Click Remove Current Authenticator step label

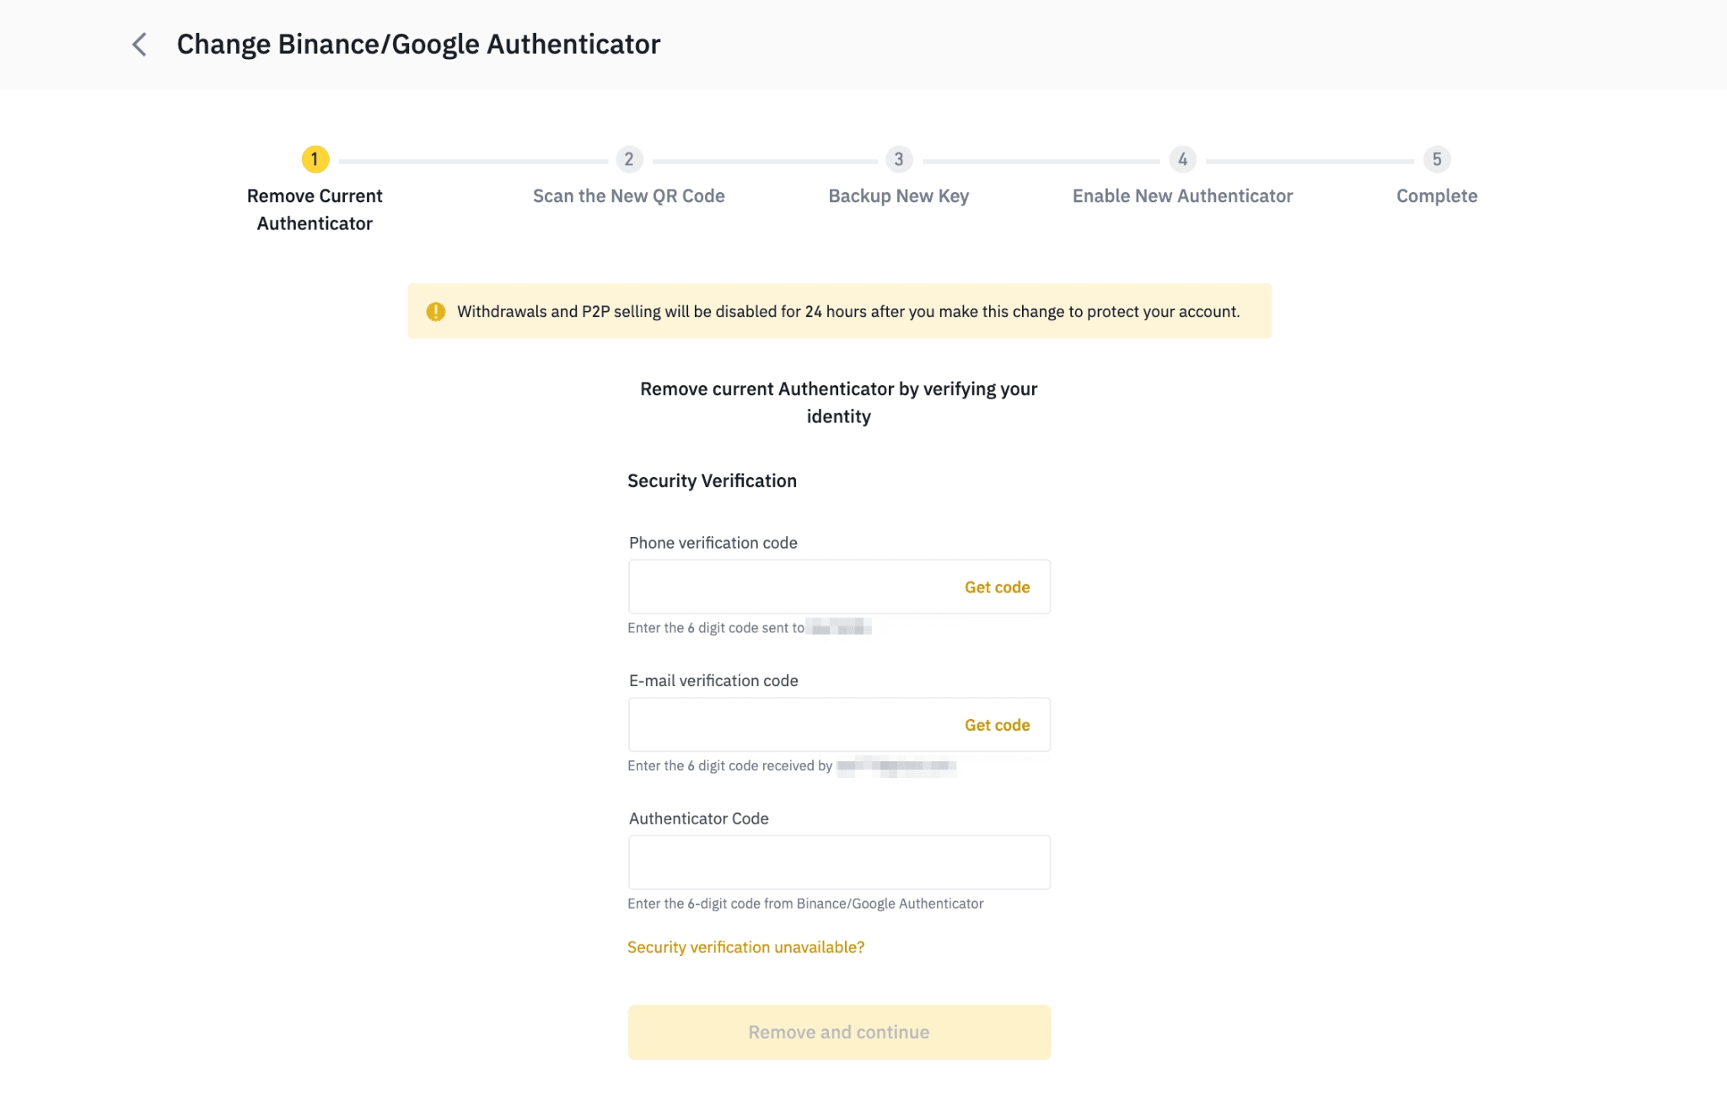coord(315,210)
